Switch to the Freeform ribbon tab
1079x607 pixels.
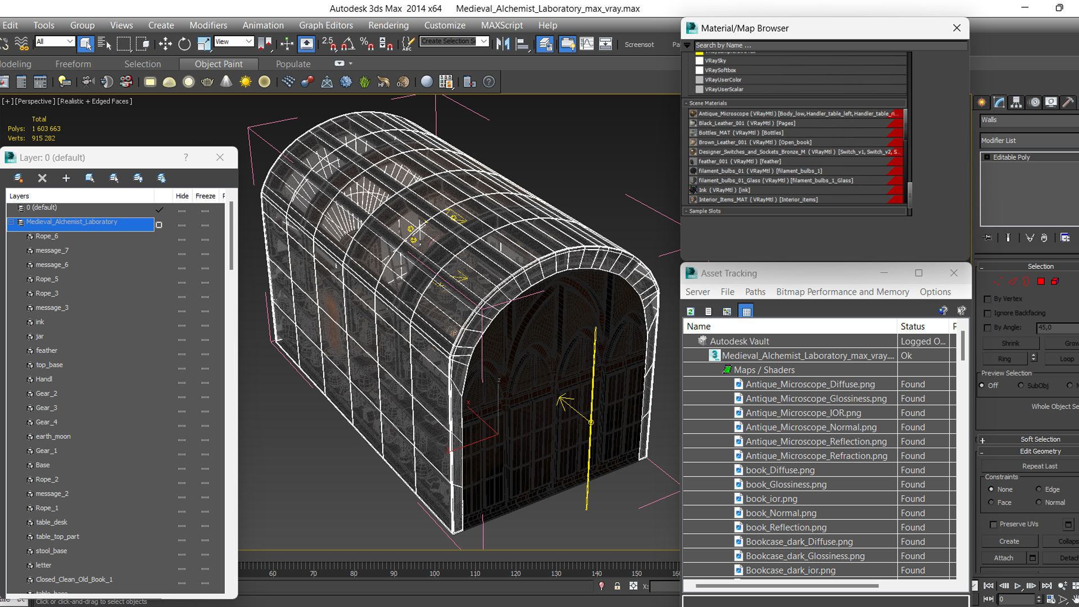tap(73, 64)
